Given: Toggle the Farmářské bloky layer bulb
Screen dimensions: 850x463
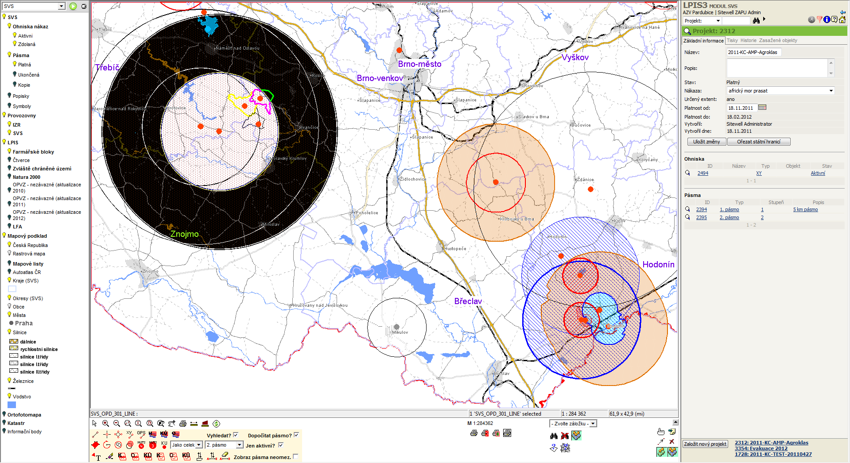Looking at the screenshot, I should pos(9,151).
